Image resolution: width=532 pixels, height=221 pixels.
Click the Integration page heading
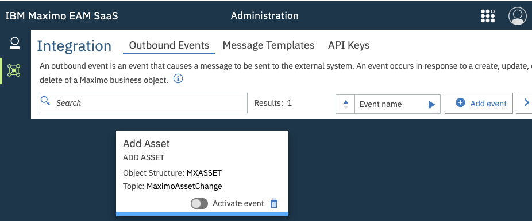pyautogui.click(x=74, y=46)
